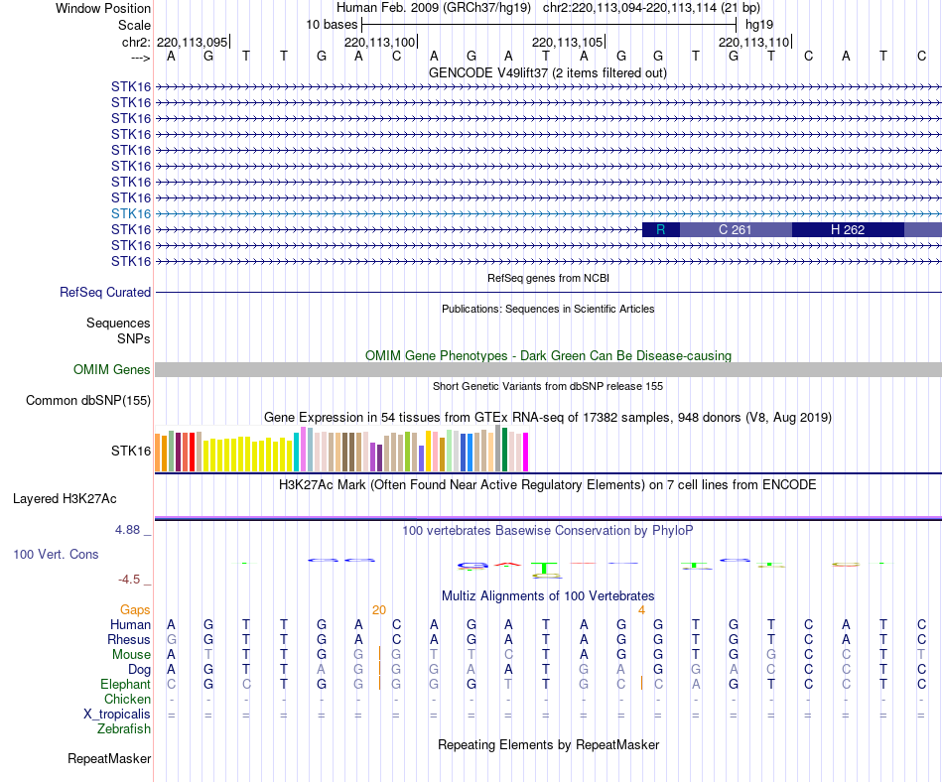943x782 pixels.
Task: Open the 100 Vert. Cons track label
Action: [56, 554]
